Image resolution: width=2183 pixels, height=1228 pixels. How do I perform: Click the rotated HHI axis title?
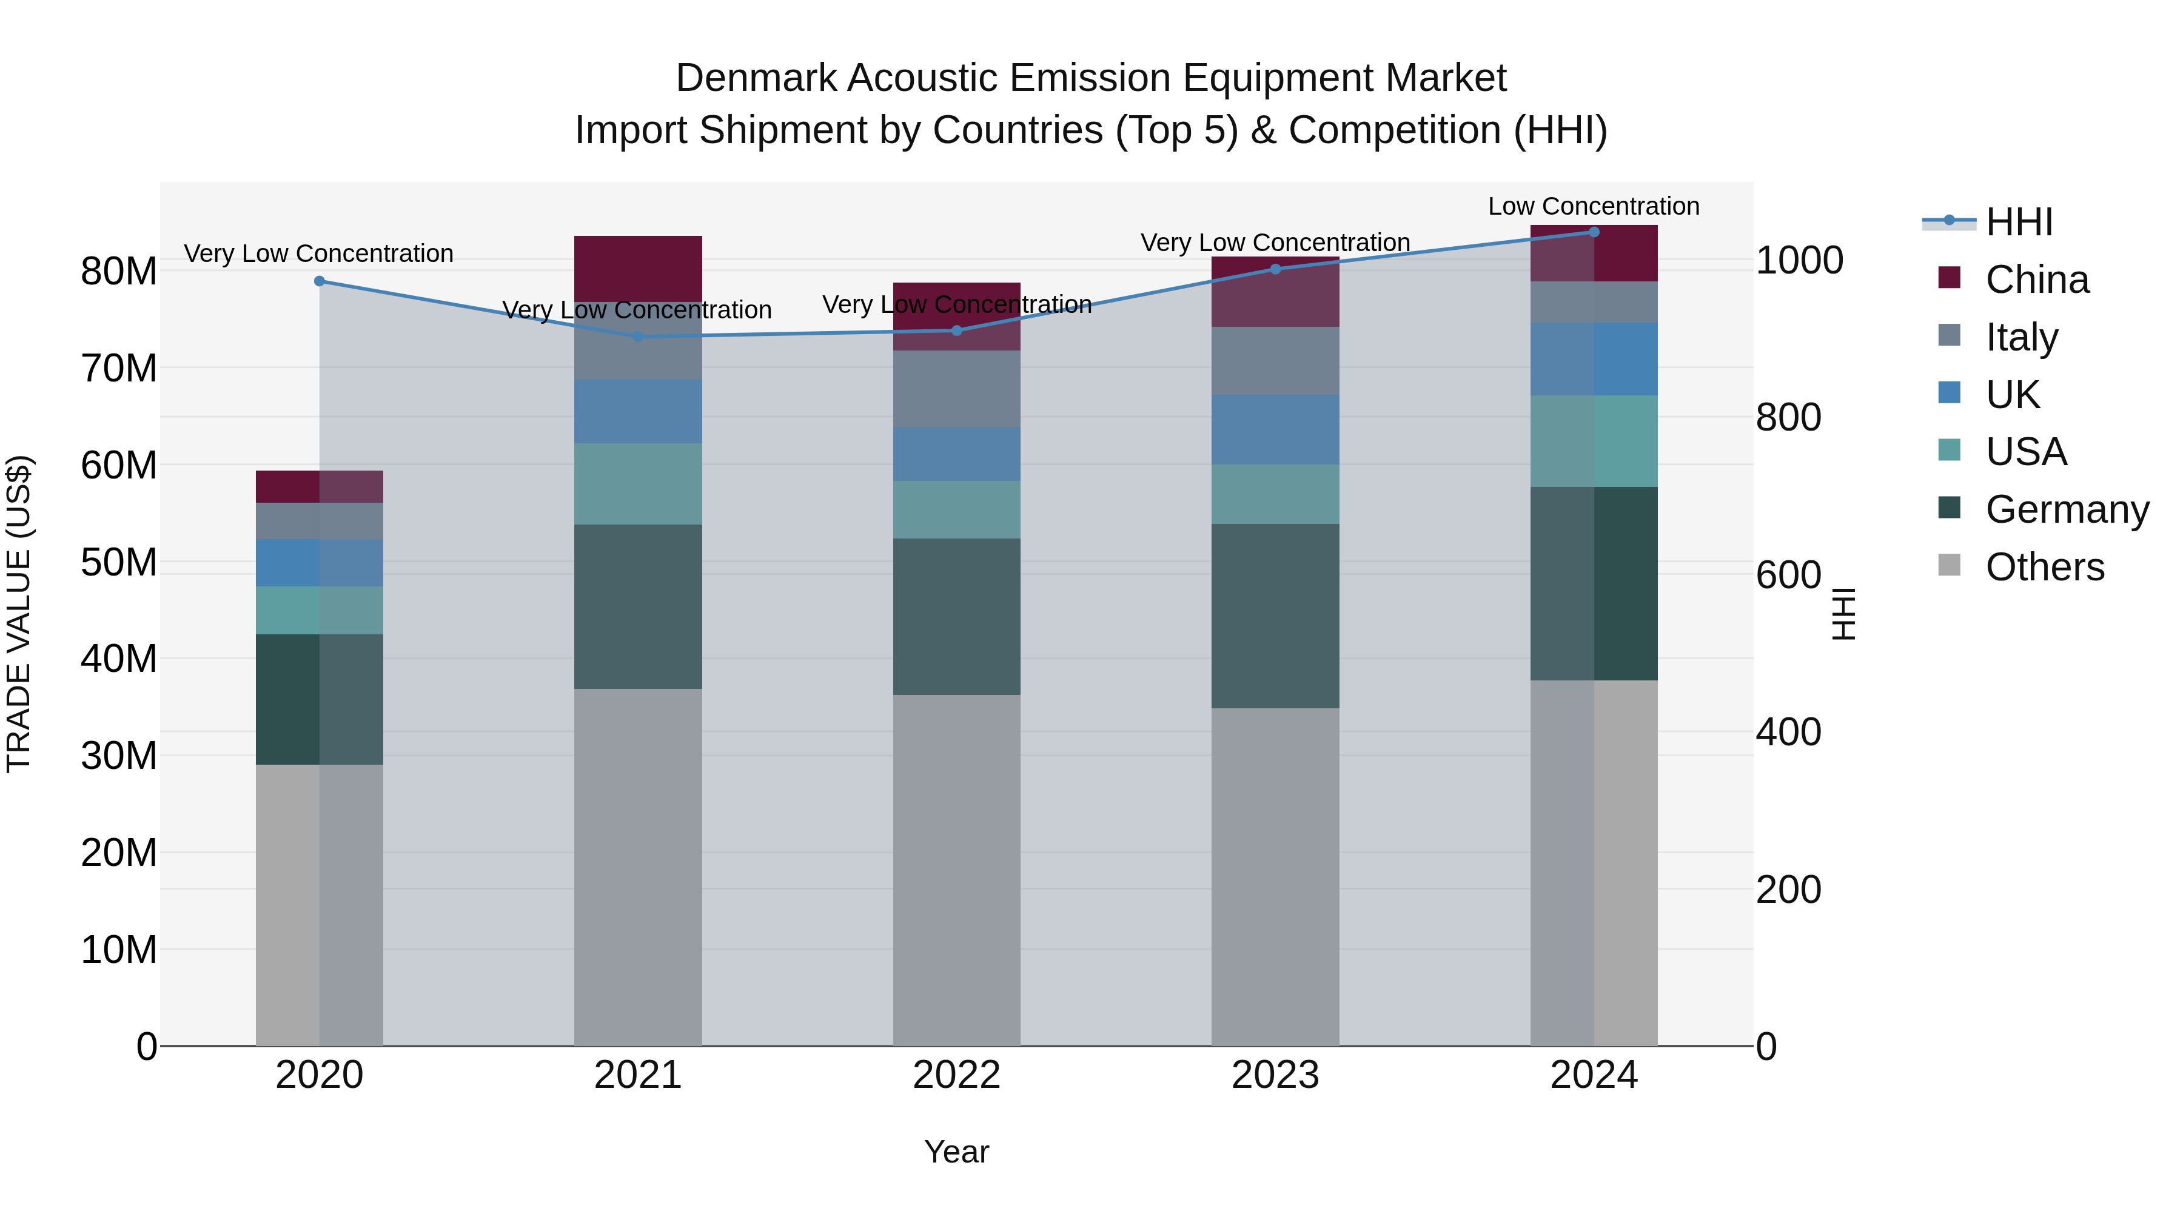[x=1844, y=614]
